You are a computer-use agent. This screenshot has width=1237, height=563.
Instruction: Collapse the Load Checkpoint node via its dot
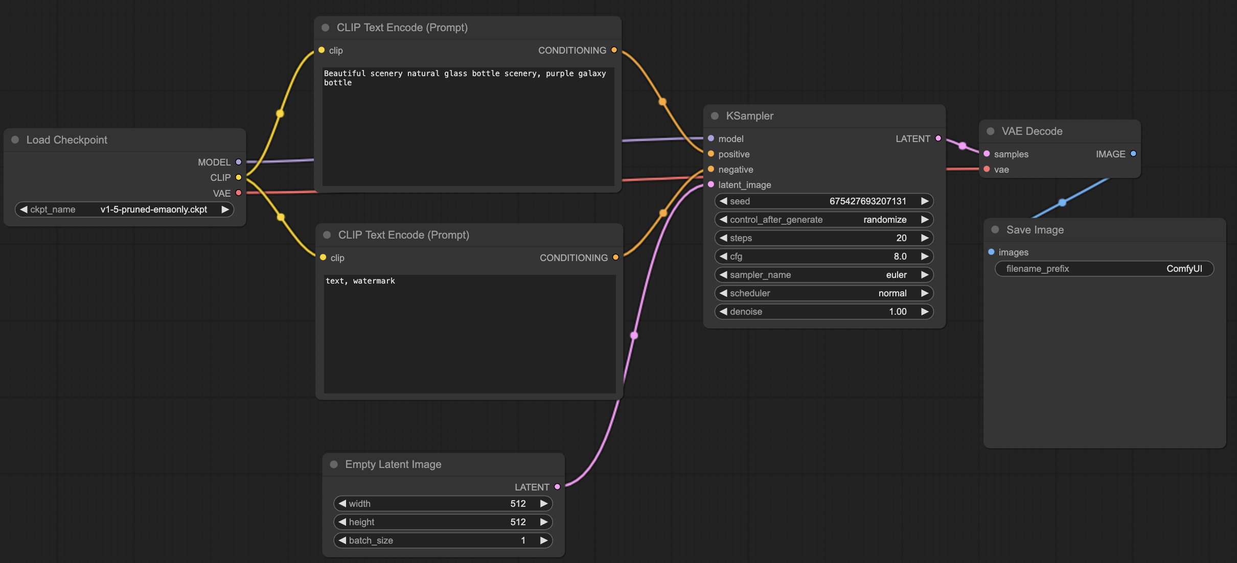[x=15, y=139]
